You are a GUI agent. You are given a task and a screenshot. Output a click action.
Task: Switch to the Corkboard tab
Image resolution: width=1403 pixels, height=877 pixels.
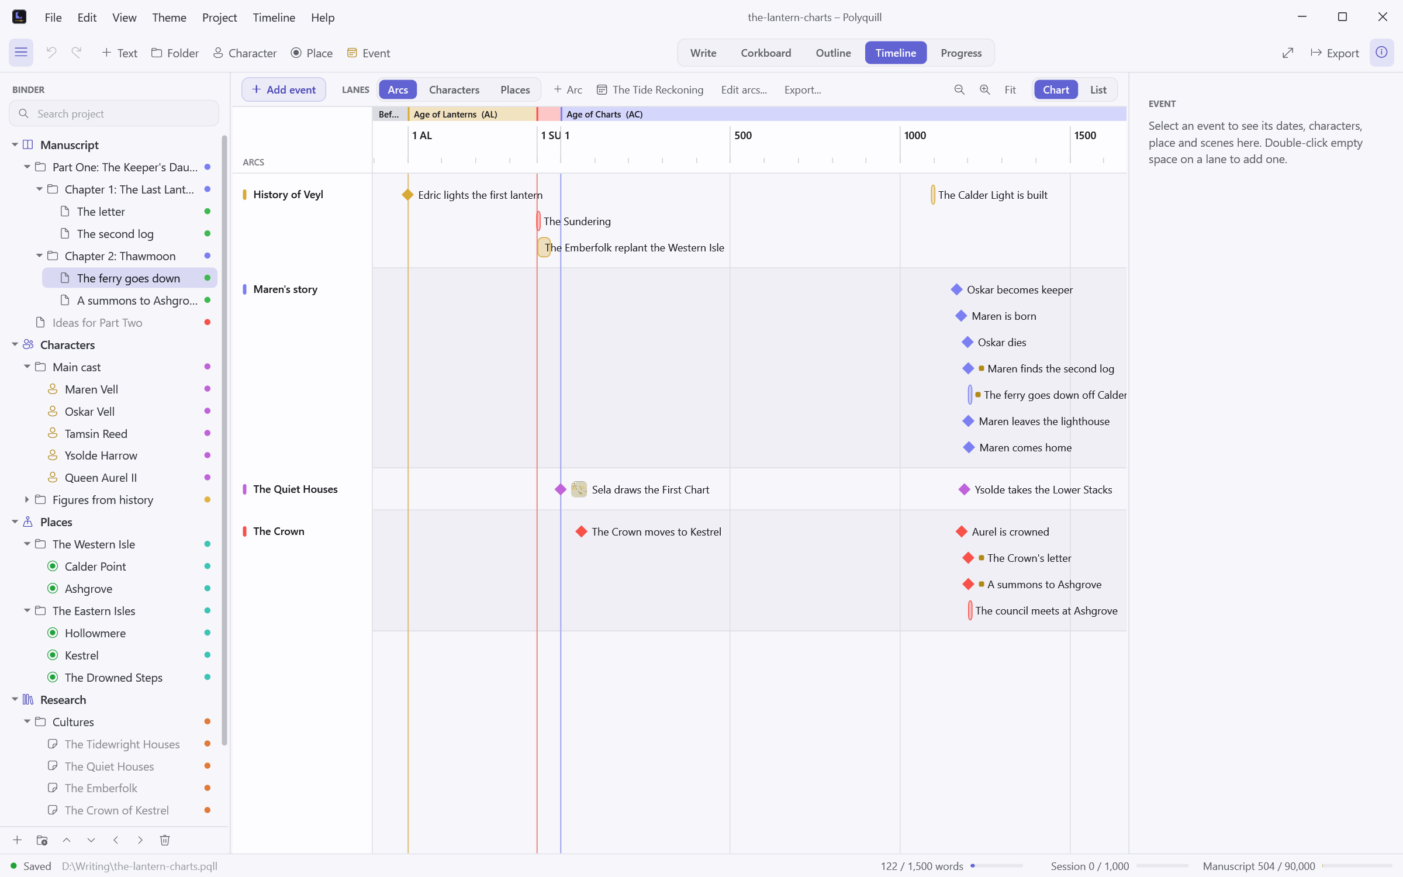tap(766, 53)
